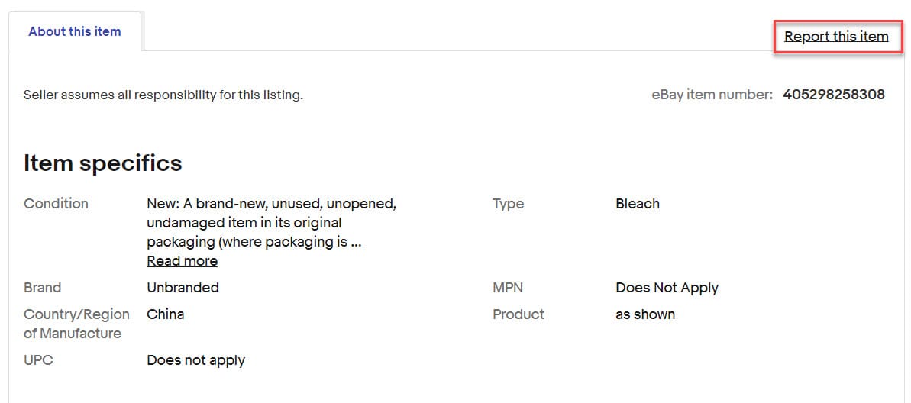Click the China value
Screen dimensions: 911x403
165,314
